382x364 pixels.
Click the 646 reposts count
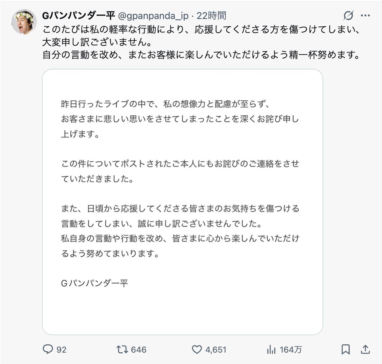[138, 350]
